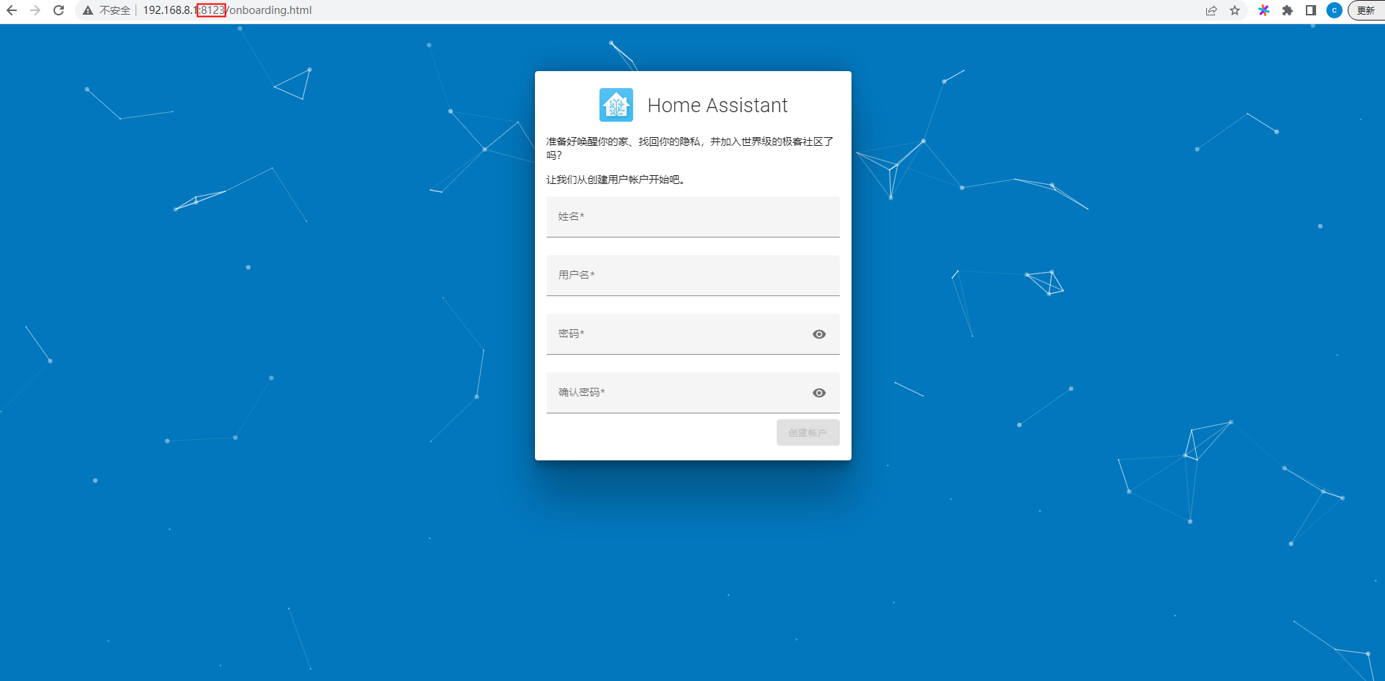
Task: Click the browser forward arrow
Action: tap(35, 10)
